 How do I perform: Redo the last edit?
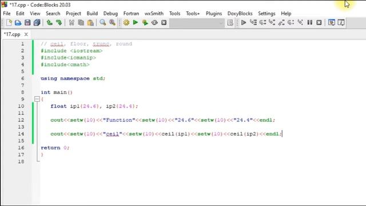(59, 23)
